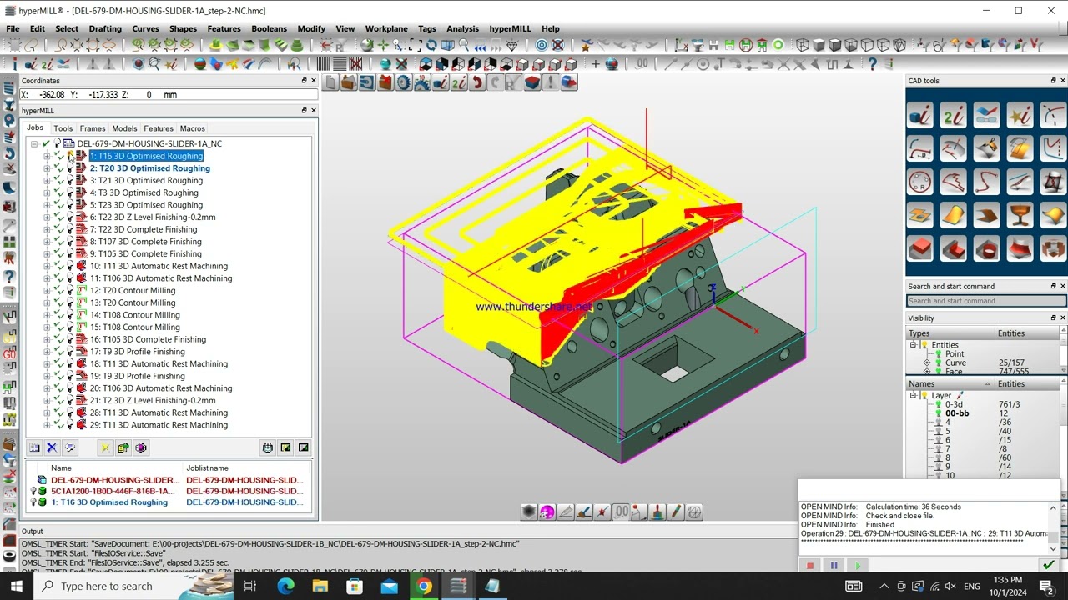Viewport: 1068px width, 600px height.
Task: Close the CAD tools panel
Action: pos(1062,81)
